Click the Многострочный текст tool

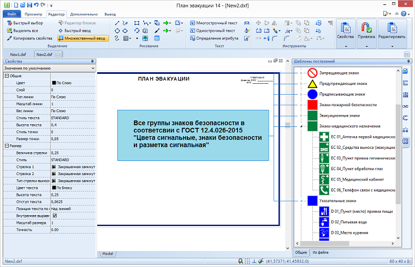(x=213, y=24)
